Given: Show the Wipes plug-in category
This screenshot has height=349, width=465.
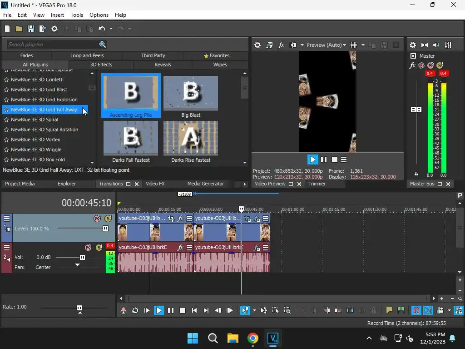Looking at the screenshot, I should (x=220, y=65).
